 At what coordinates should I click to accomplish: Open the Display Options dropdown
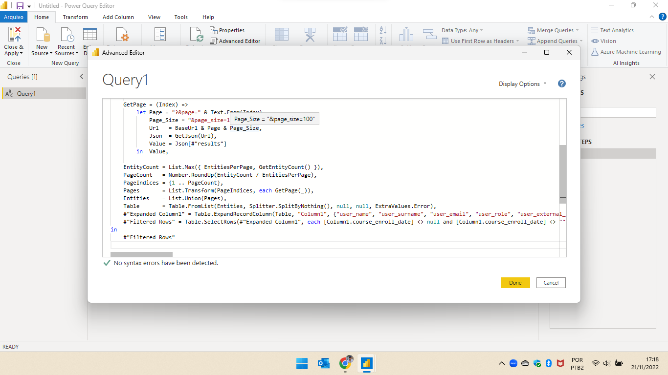click(523, 84)
